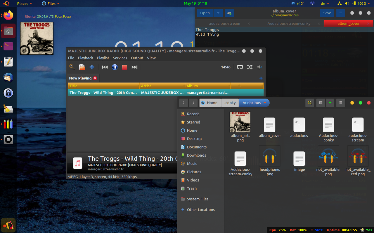Screen dimensions: 374x233
Task: Open the Audacious View menu
Action: [x=151, y=58]
